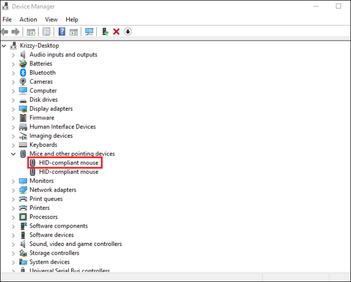
Task: Click the Show/Hide Action Pane toolbar icon
Action: coord(74,32)
